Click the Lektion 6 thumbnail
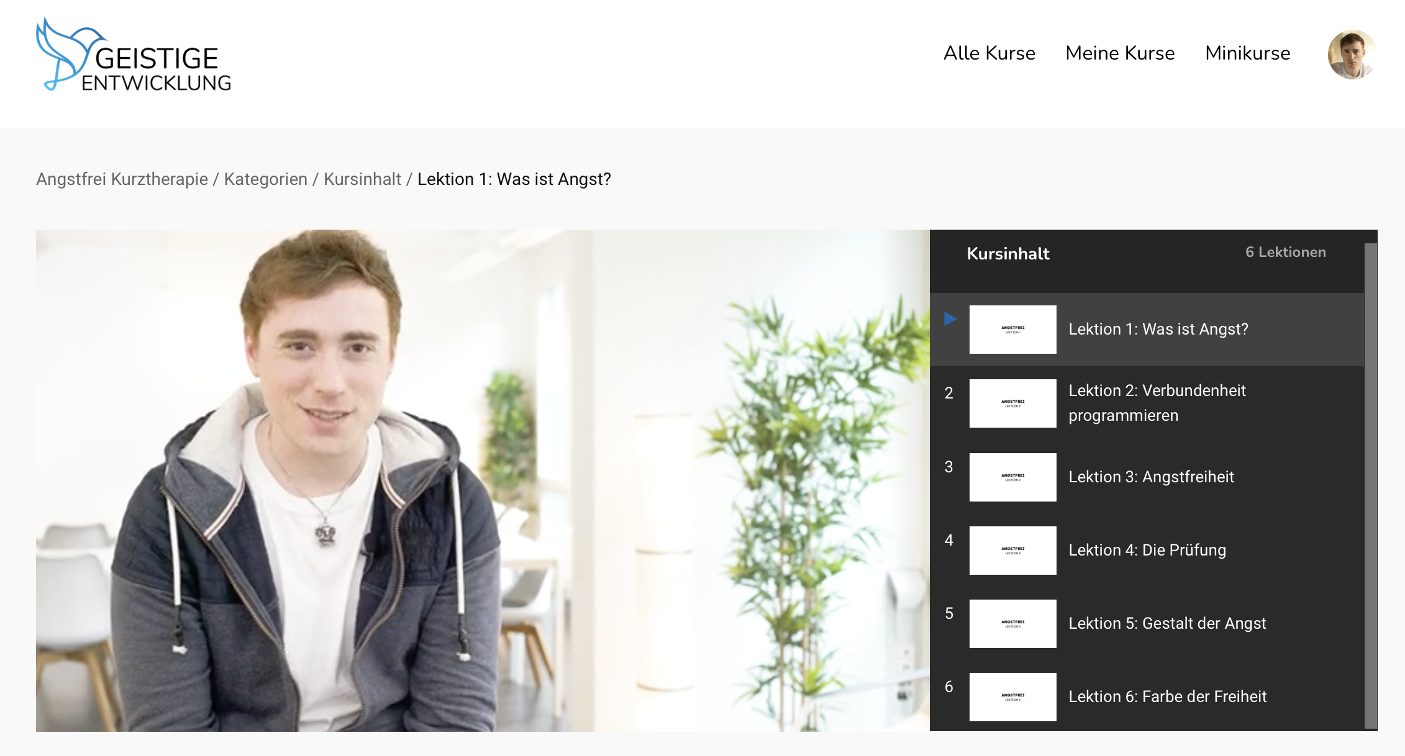Viewport: 1405px width, 756px height. (1012, 697)
